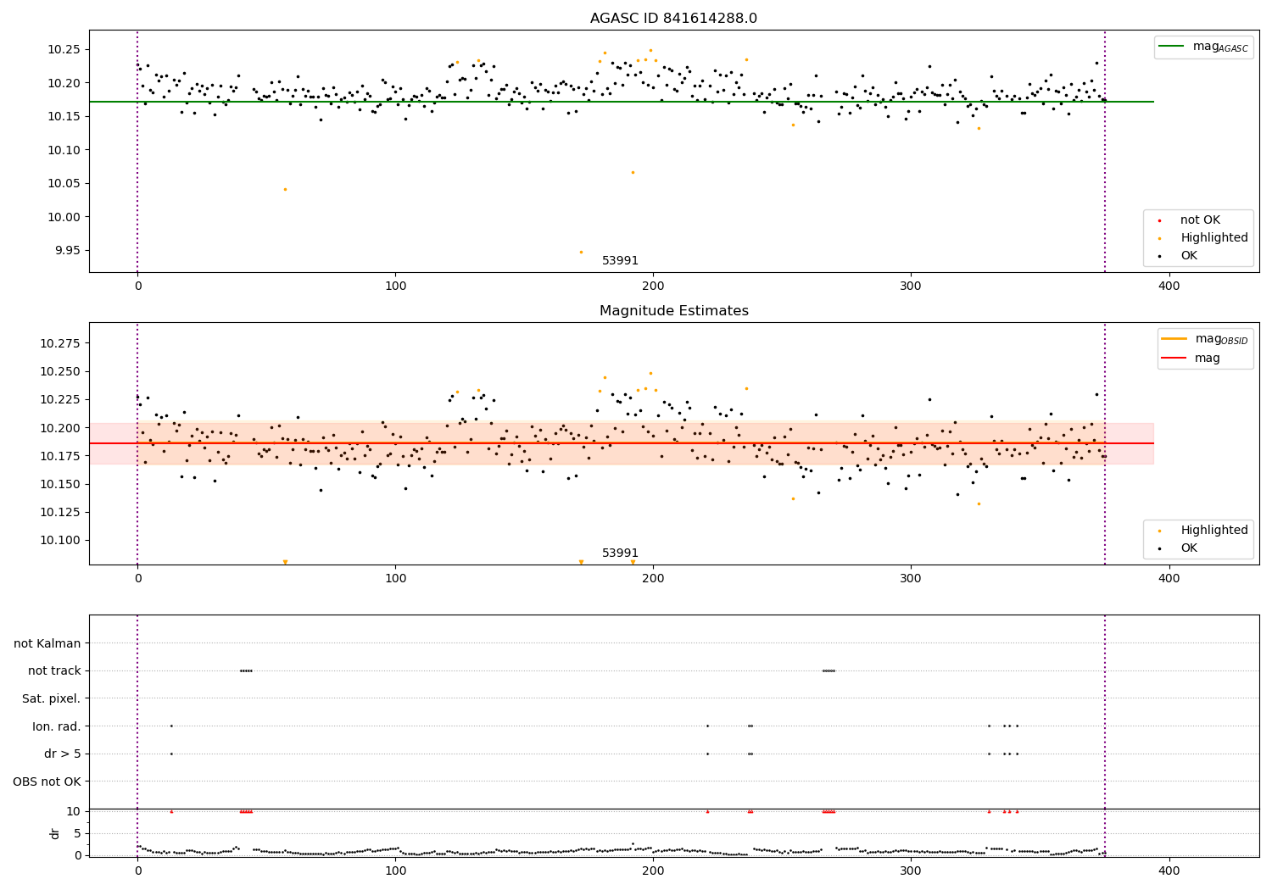The height and width of the screenshot is (890, 1272).
Task: Click orange outlier point near 10.065 in top plot
Action: [x=633, y=172]
